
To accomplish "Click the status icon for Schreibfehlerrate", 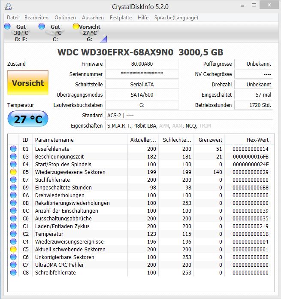I will (13, 272).
